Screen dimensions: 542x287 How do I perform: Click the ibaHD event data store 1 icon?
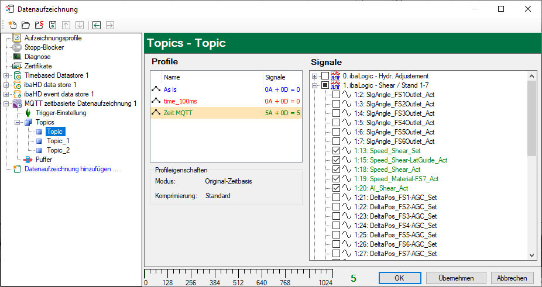coord(18,94)
